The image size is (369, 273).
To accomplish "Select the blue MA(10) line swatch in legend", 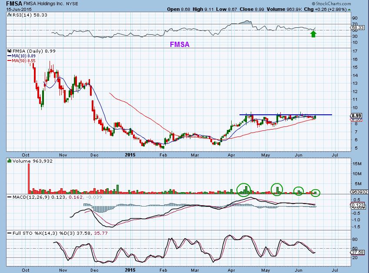I will [x=10, y=56].
